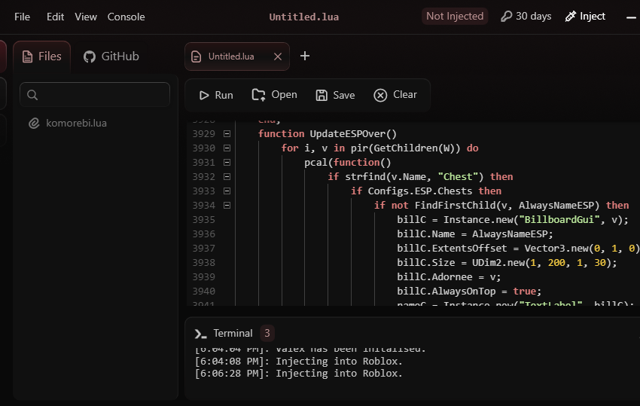This screenshot has width=640, height=406.
Task: Click the file icon on Untitled.lua tab
Action: click(197, 56)
